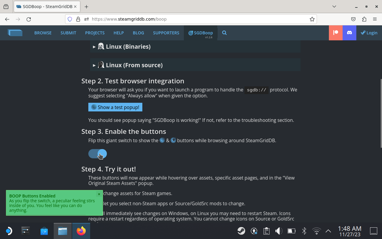
Task: Open the BROWSE menu
Action: (43, 33)
